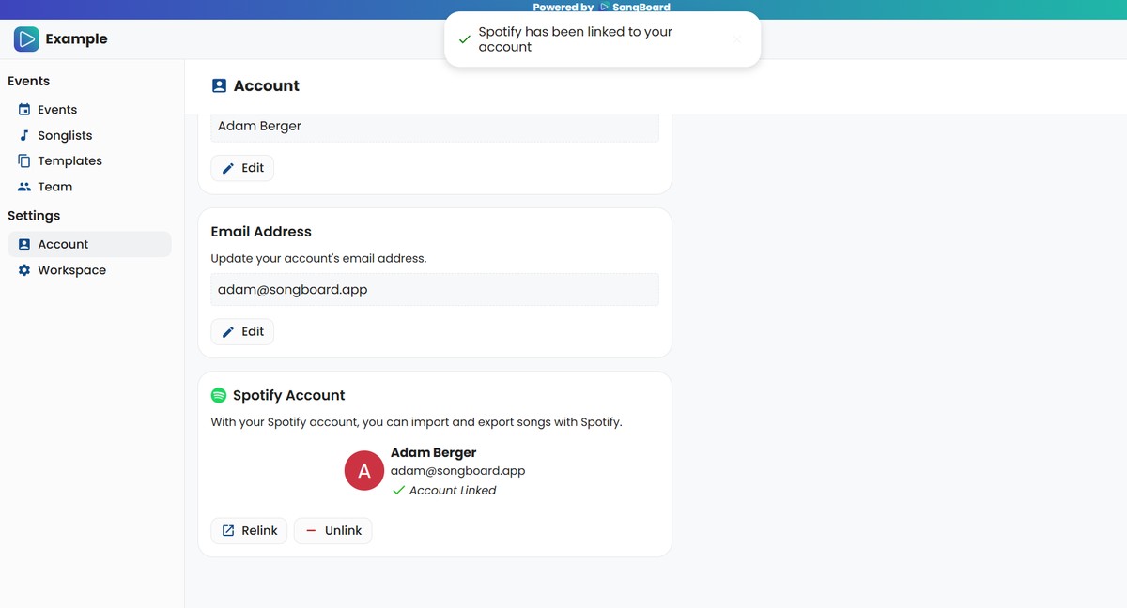Screen dimensions: 1127x608
Task: Click the Events section header label
Action: coord(29,81)
